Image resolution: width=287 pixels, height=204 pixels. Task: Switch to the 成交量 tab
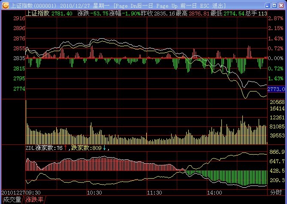tap(12, 200)
